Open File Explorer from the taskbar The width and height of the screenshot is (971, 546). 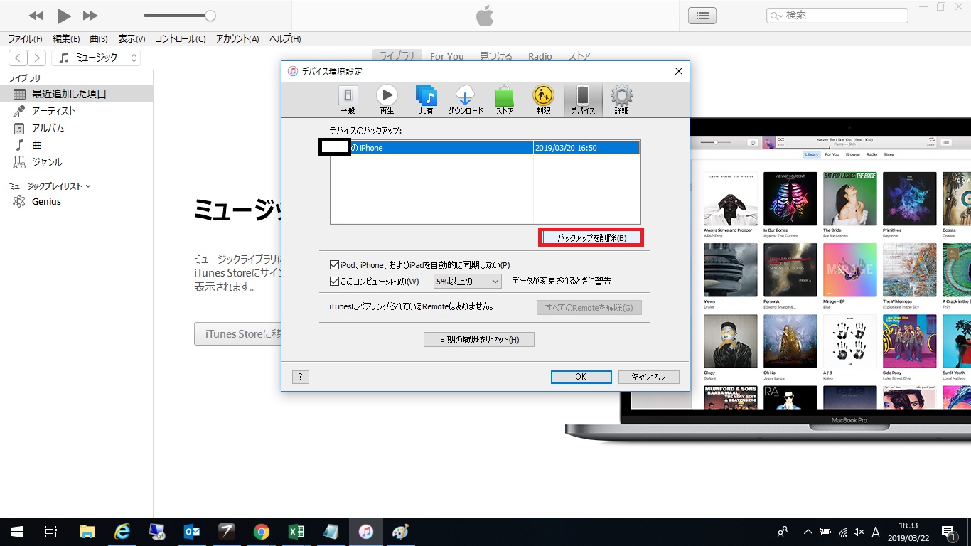click(87, 532)
